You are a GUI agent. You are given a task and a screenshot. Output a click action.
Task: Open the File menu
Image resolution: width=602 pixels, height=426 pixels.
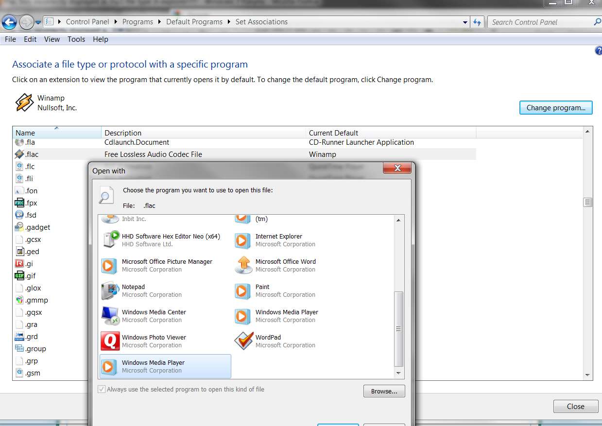point(10,39)
